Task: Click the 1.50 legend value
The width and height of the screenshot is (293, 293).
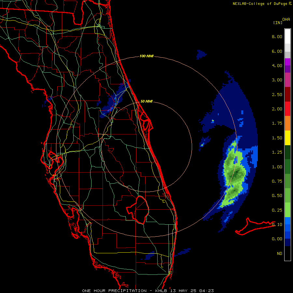Action: [277, 138]
